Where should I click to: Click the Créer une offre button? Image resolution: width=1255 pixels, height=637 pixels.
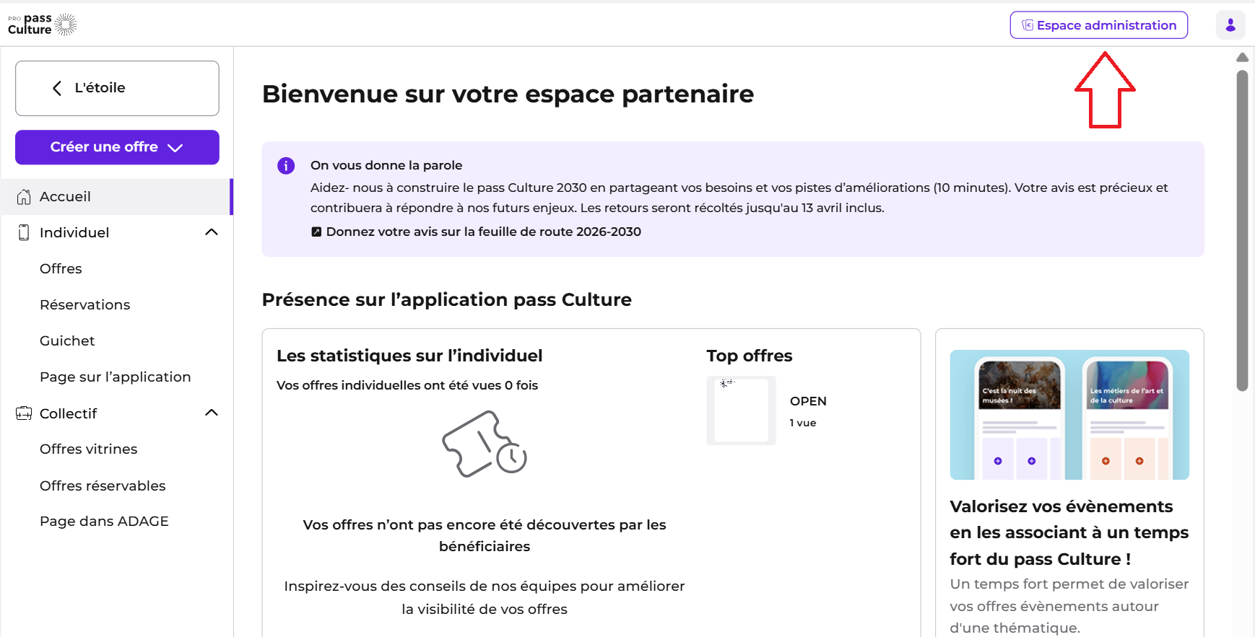tap(117, 147)
